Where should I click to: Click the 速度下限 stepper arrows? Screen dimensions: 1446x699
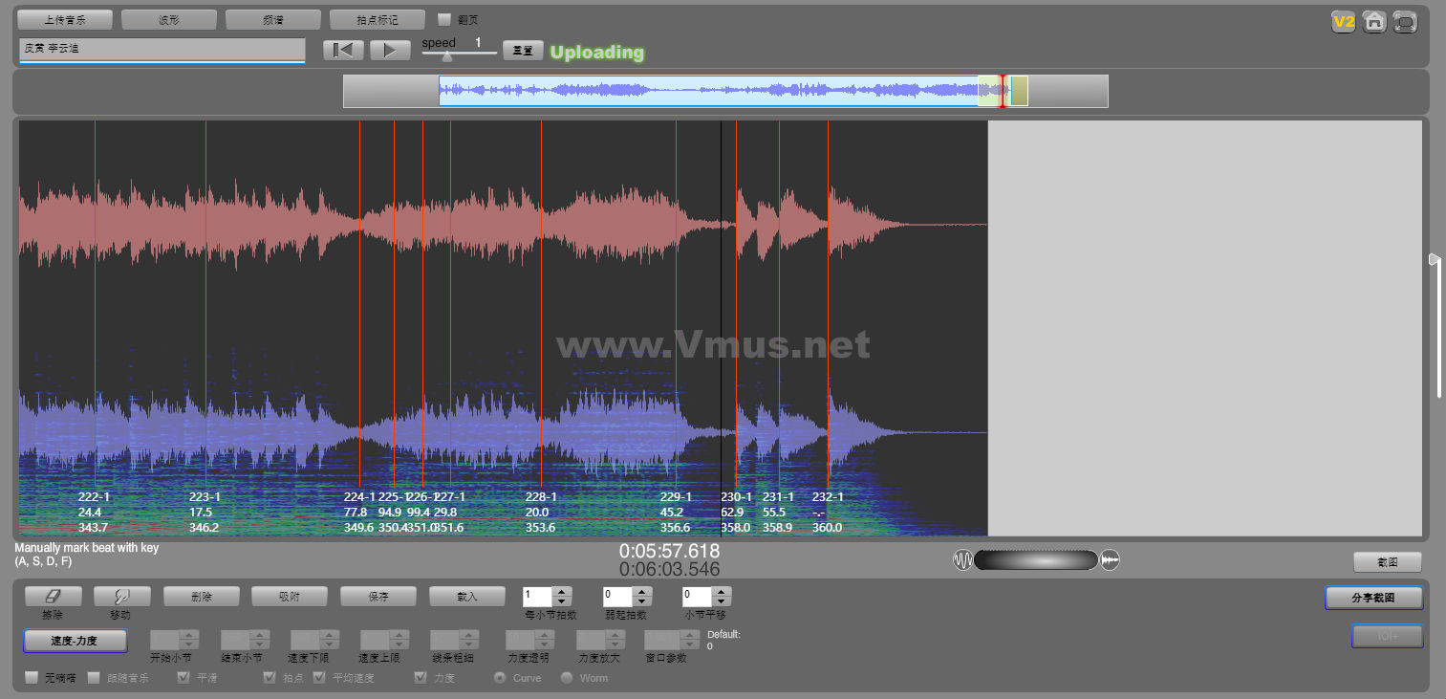point(330,640)
